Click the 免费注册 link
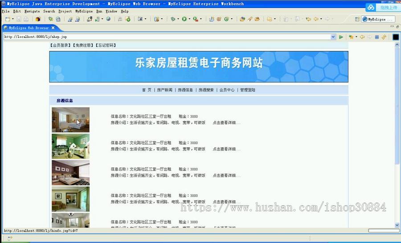The image size is (401, 243). click(x=83, y=45)
